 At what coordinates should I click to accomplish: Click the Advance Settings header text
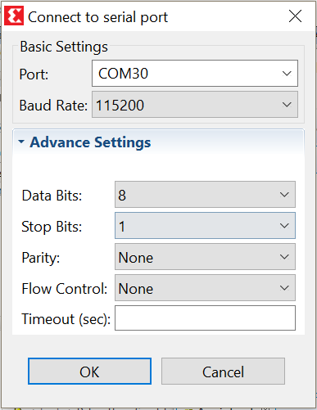(x=90, y=142)
